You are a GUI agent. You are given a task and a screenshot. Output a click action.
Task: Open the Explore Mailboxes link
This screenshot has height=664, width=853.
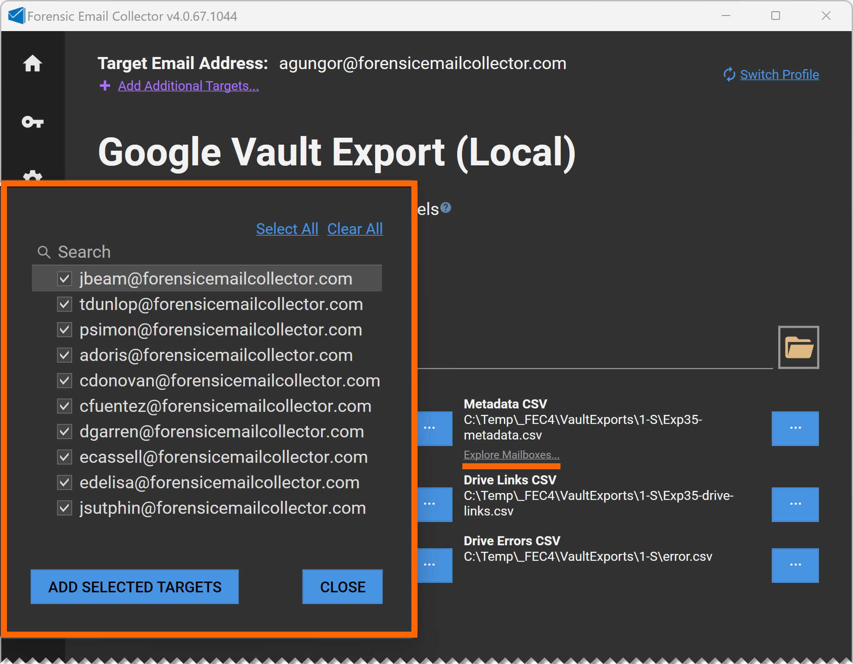click(x=511, y=455)
